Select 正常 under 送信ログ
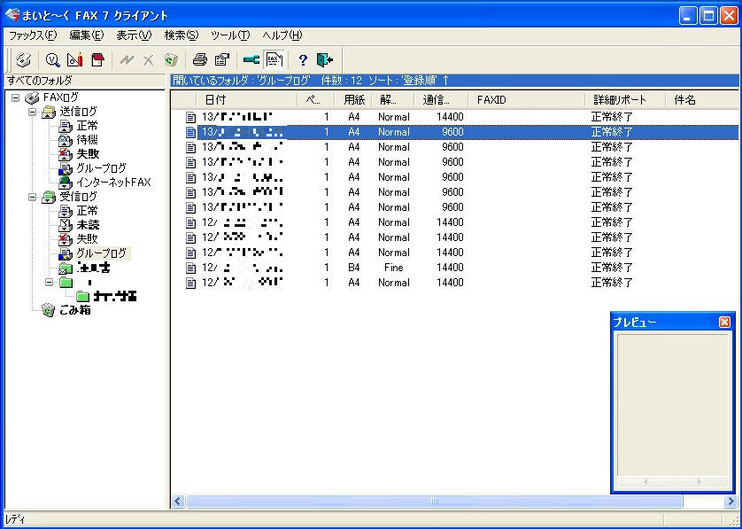 tap(87, 127)
